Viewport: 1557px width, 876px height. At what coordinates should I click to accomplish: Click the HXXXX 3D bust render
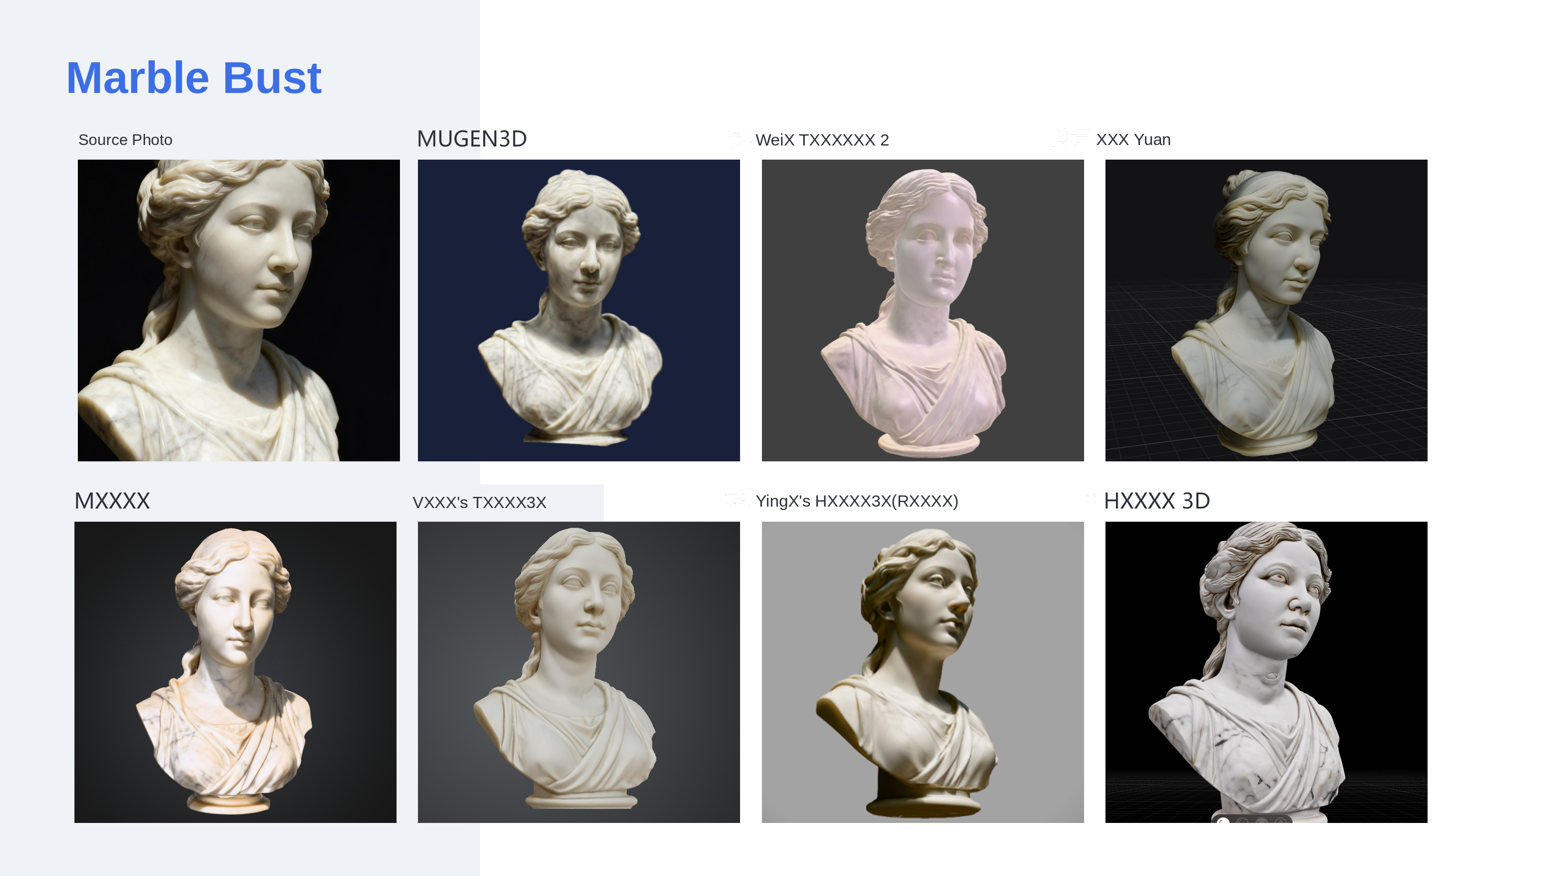[x=1266, y=672]
